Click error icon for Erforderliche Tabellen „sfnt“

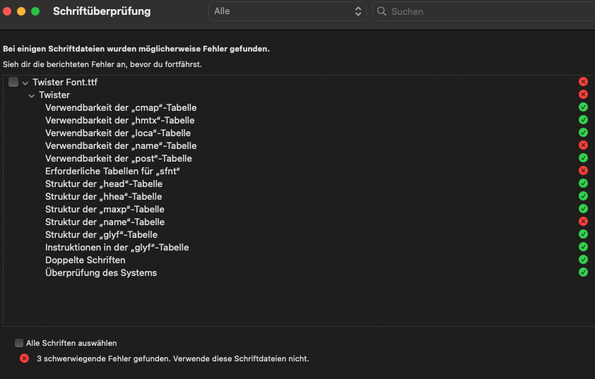(x=583, y=171)
